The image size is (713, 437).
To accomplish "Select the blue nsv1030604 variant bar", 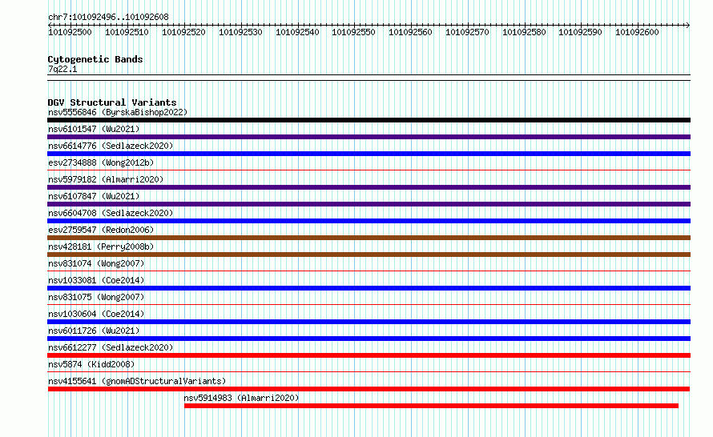I will [x=369, y=322].
